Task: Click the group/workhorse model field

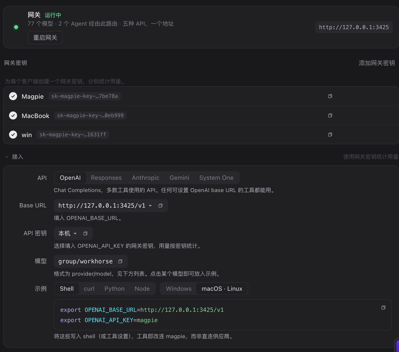Action: (91, 261)
